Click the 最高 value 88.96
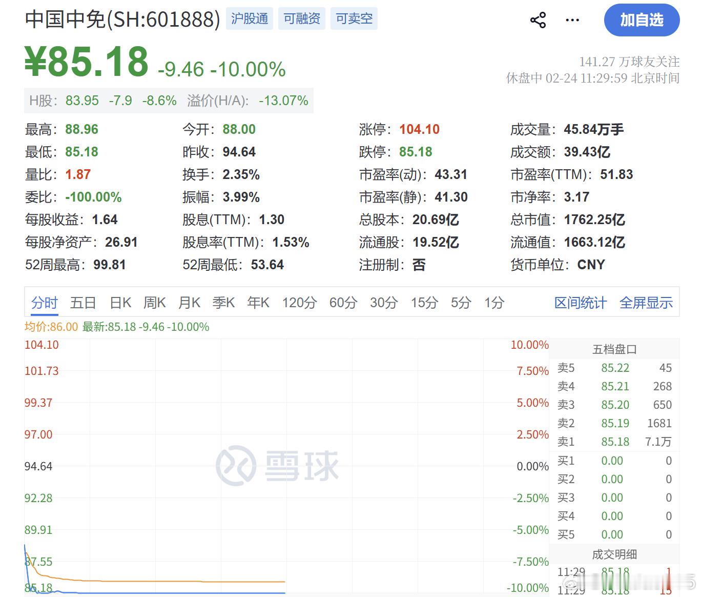The width and height of the screenshot is (702, 597). 82,129
